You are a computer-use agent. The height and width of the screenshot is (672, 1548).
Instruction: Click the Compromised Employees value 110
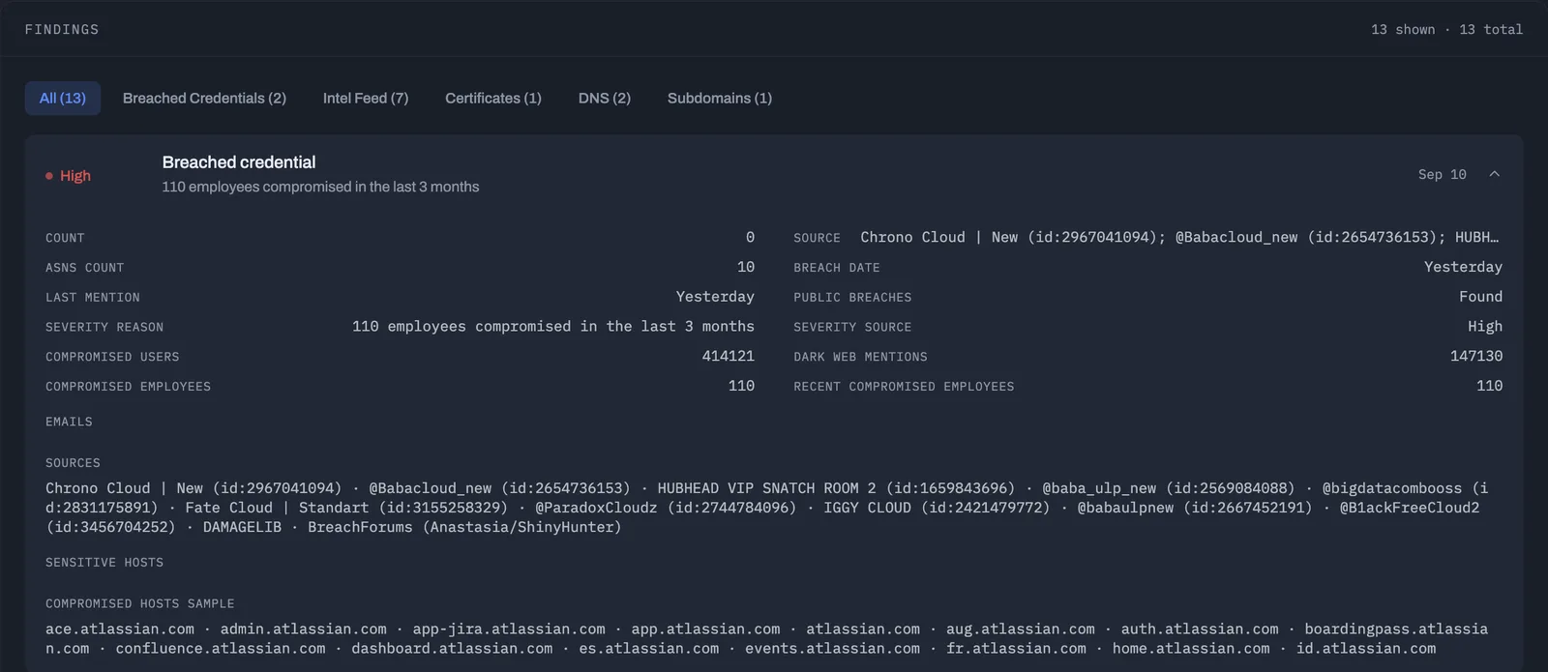pyautogui.click(x=741, y=386)
